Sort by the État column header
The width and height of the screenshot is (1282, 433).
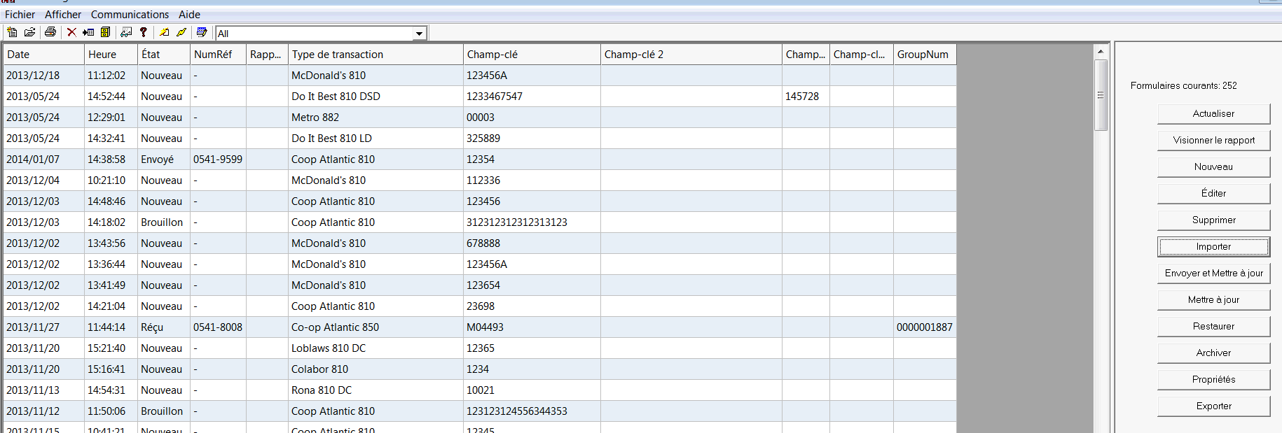tap(164, 55)
